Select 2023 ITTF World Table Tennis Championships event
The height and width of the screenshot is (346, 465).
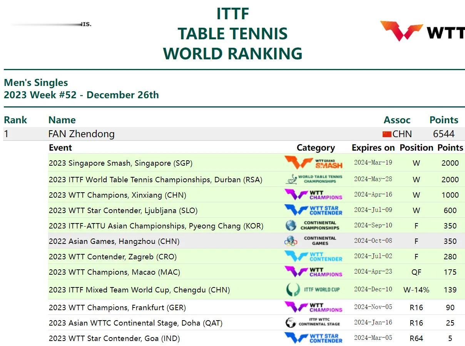pos(156,180)
